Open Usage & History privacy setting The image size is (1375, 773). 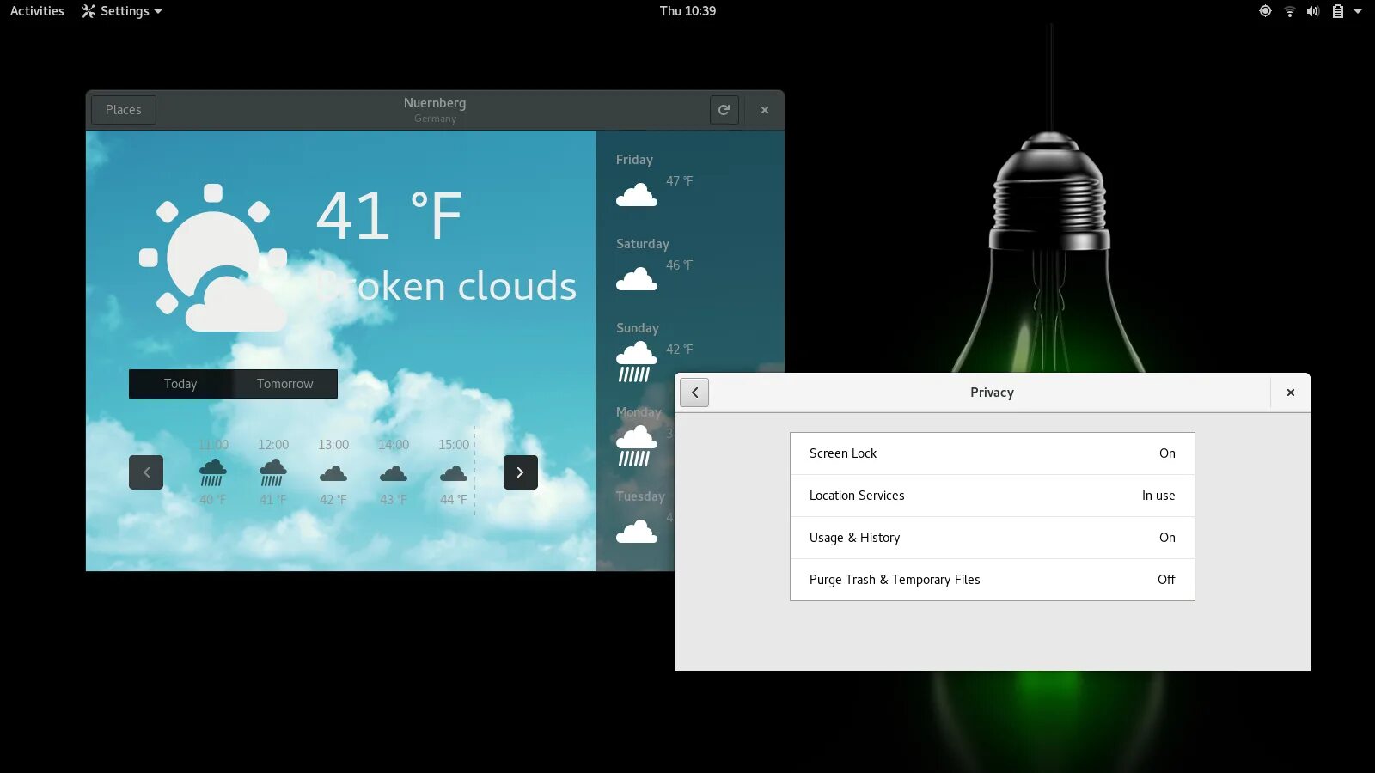coord(993,538)
